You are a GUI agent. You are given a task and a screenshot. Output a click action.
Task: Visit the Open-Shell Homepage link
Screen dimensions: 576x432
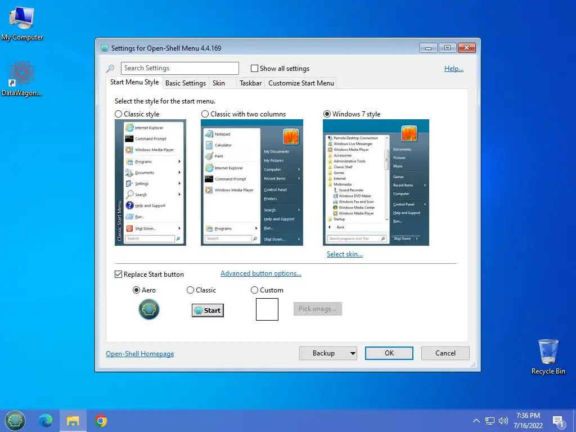point(140,354)
